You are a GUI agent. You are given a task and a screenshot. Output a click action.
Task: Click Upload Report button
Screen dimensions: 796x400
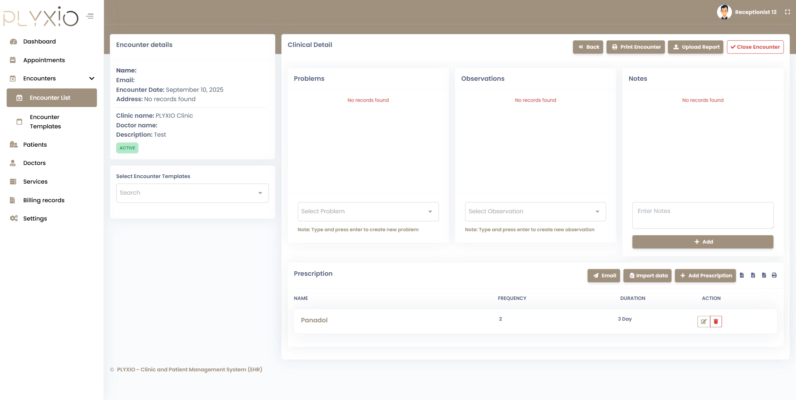695,47
